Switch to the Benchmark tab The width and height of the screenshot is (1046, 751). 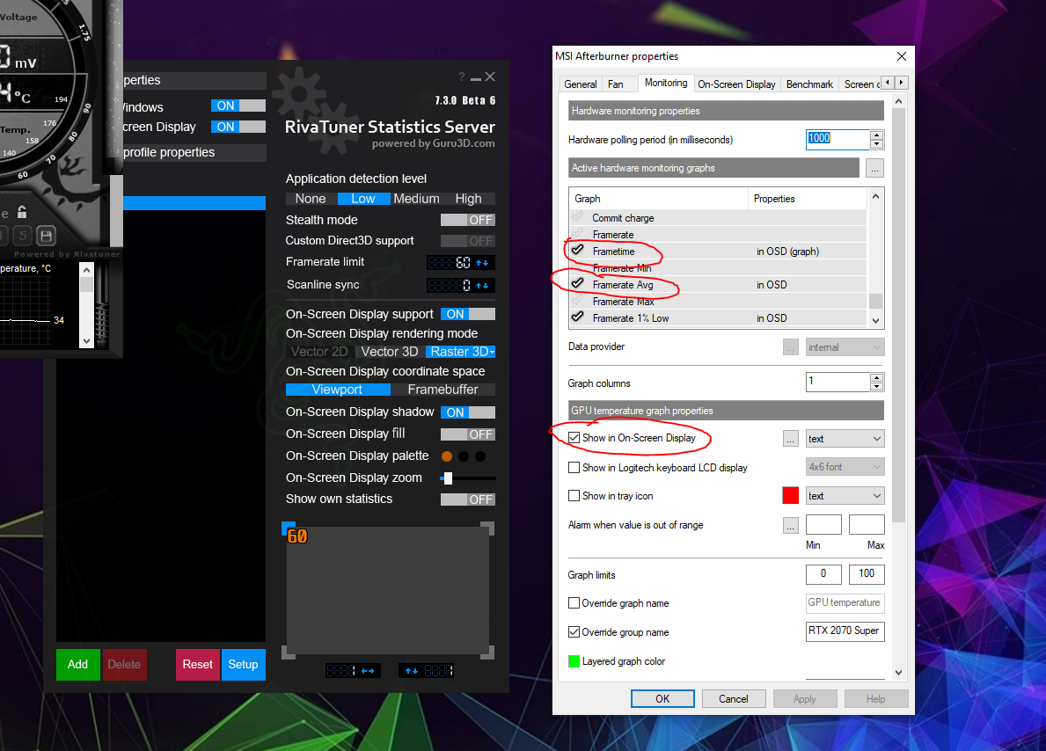[810, 84]
